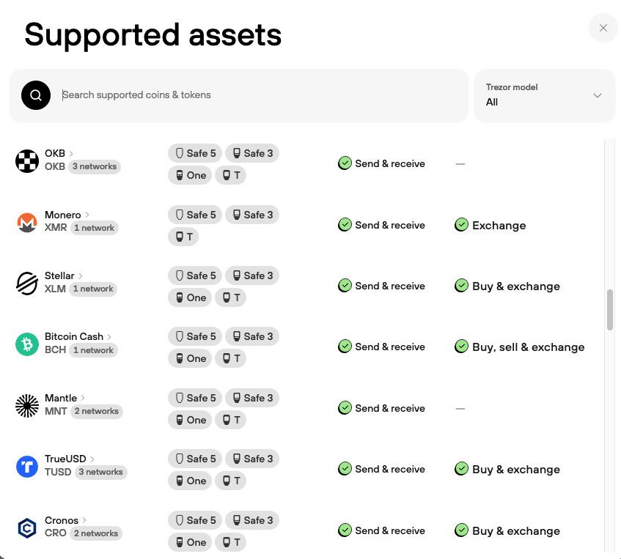Click Send & receive checkmark for Monero
This screenshot has height=559, width=621.
(345, 224)
